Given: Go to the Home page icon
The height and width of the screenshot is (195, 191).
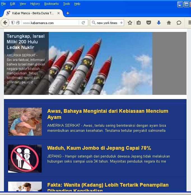Looking at the screenshot, I should point(169,23).
